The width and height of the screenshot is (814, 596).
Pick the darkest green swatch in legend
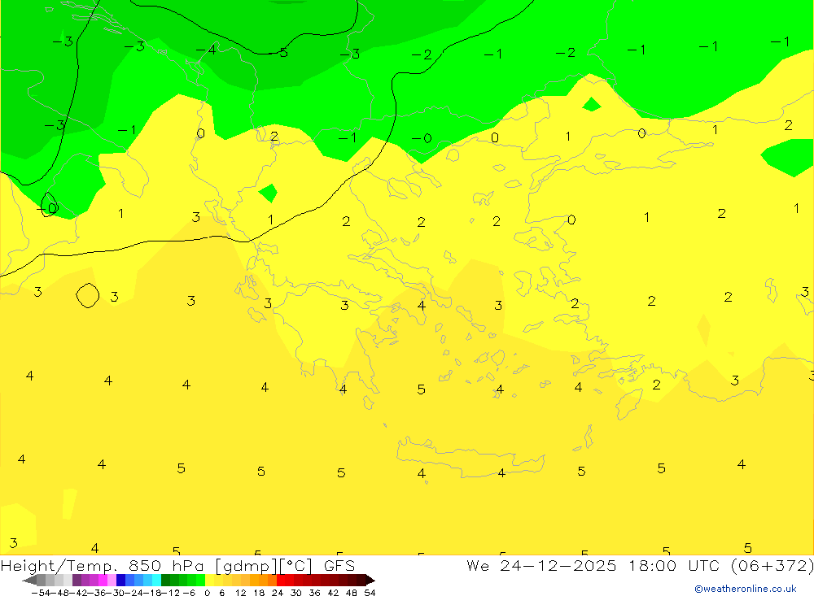(x=165, y=580)
